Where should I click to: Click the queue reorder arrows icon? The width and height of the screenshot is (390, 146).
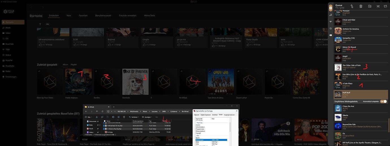(352, 6)
